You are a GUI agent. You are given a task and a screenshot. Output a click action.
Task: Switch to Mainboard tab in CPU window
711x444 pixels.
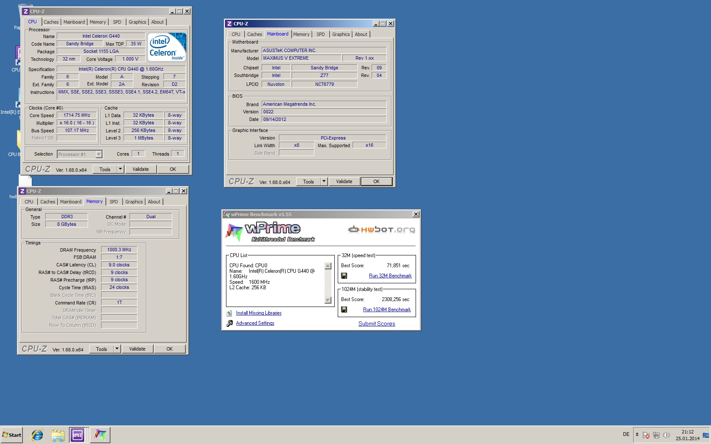(74, 22)
